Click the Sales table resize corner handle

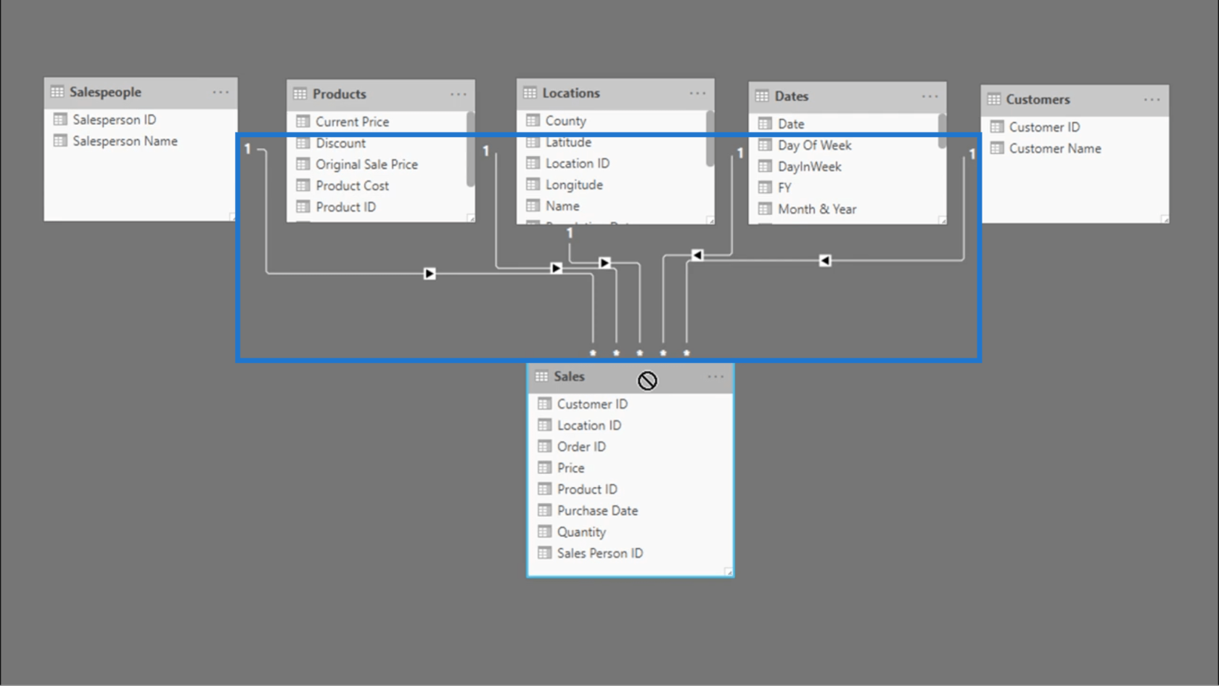728,572
